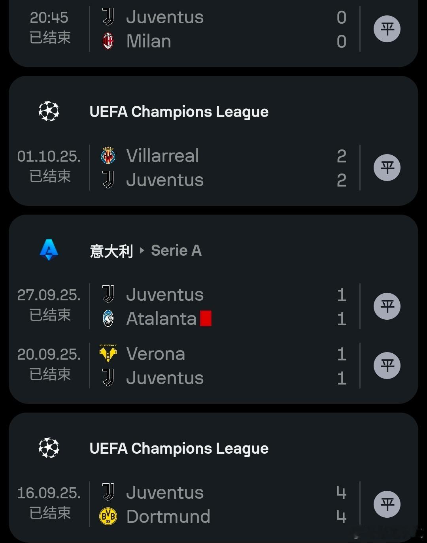Click the Villarreal club crest

(108, 156)
